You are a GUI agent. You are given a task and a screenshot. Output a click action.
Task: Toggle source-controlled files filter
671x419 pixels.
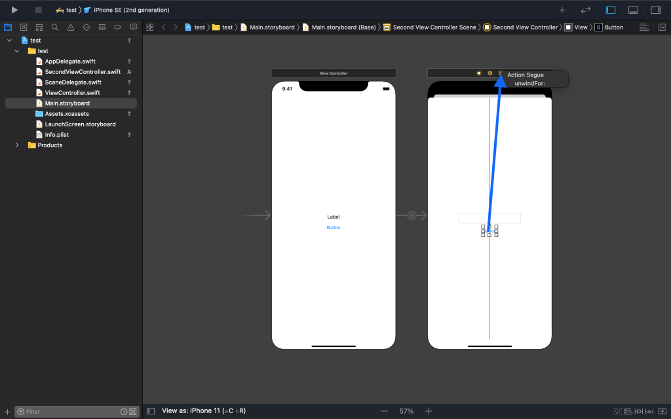tap(133, 412)
